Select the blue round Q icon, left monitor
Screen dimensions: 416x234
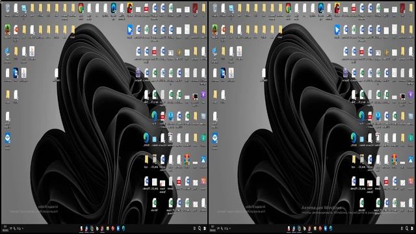pyautogui.click(x=114, y=8)
